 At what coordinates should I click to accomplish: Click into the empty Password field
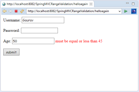39,30
